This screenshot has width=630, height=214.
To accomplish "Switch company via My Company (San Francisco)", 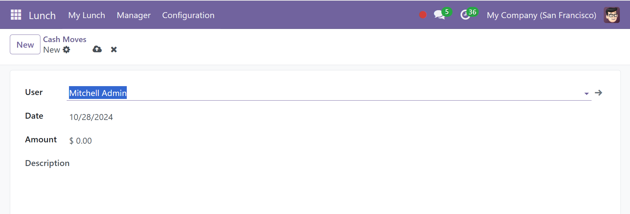I will [541, 15].
